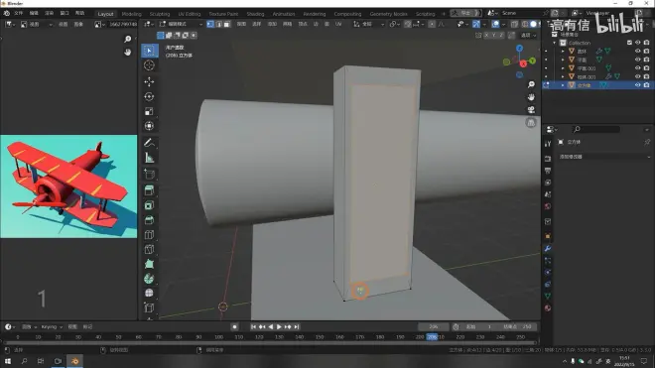The height and width of the screenshot is (368, 655).
Task: Select the Transform tool
Action: (x=149, y=126)
